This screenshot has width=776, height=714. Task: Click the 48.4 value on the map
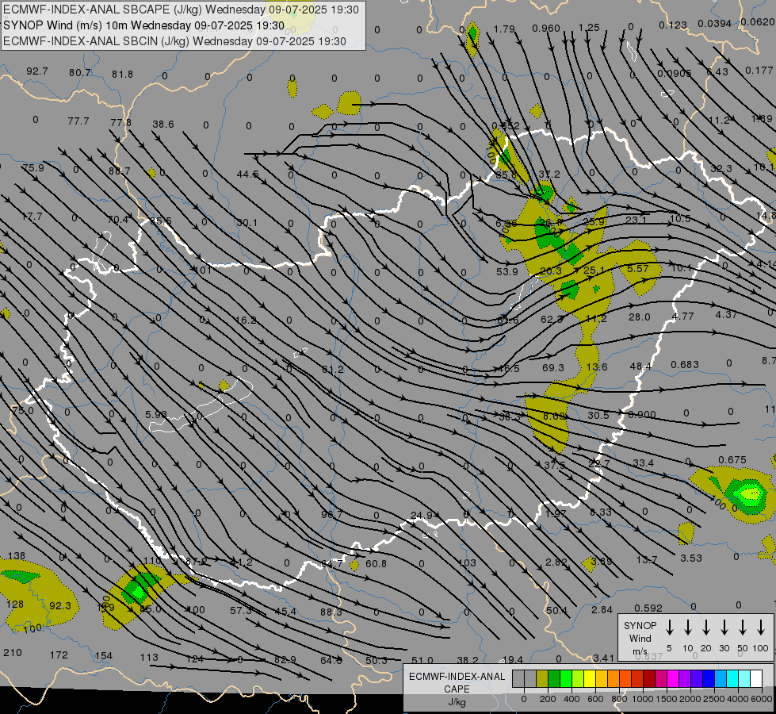[x=640, y=367]
